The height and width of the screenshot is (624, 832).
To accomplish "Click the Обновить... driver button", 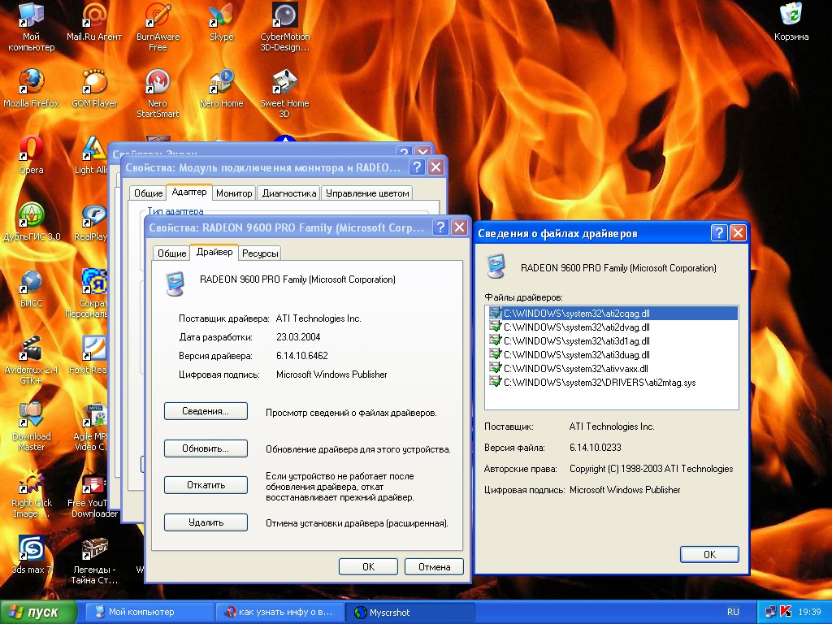I will pyautogui.click(x=206, y=448).
